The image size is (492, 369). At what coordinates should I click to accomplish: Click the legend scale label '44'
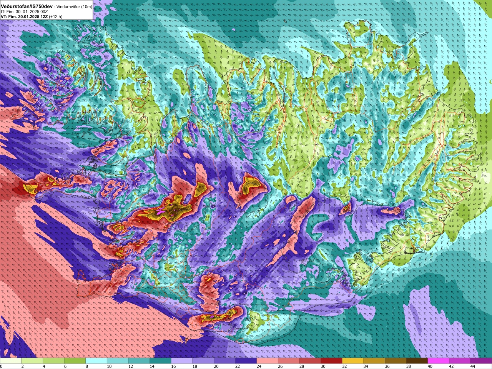click(x=473, y=366)
